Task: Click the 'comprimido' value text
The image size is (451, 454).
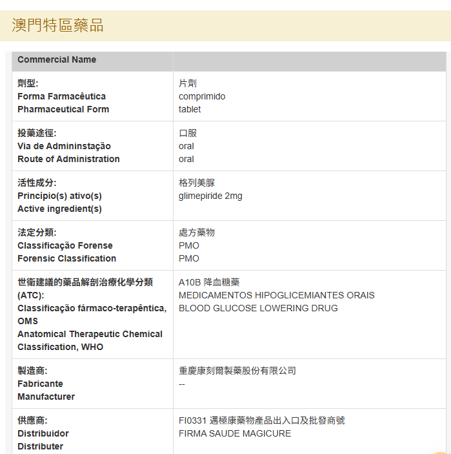Action: tap(202, 96)
